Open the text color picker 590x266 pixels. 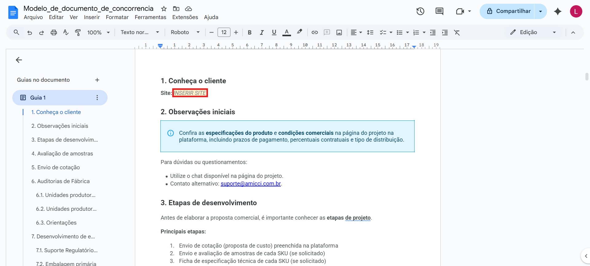[286, 32]
